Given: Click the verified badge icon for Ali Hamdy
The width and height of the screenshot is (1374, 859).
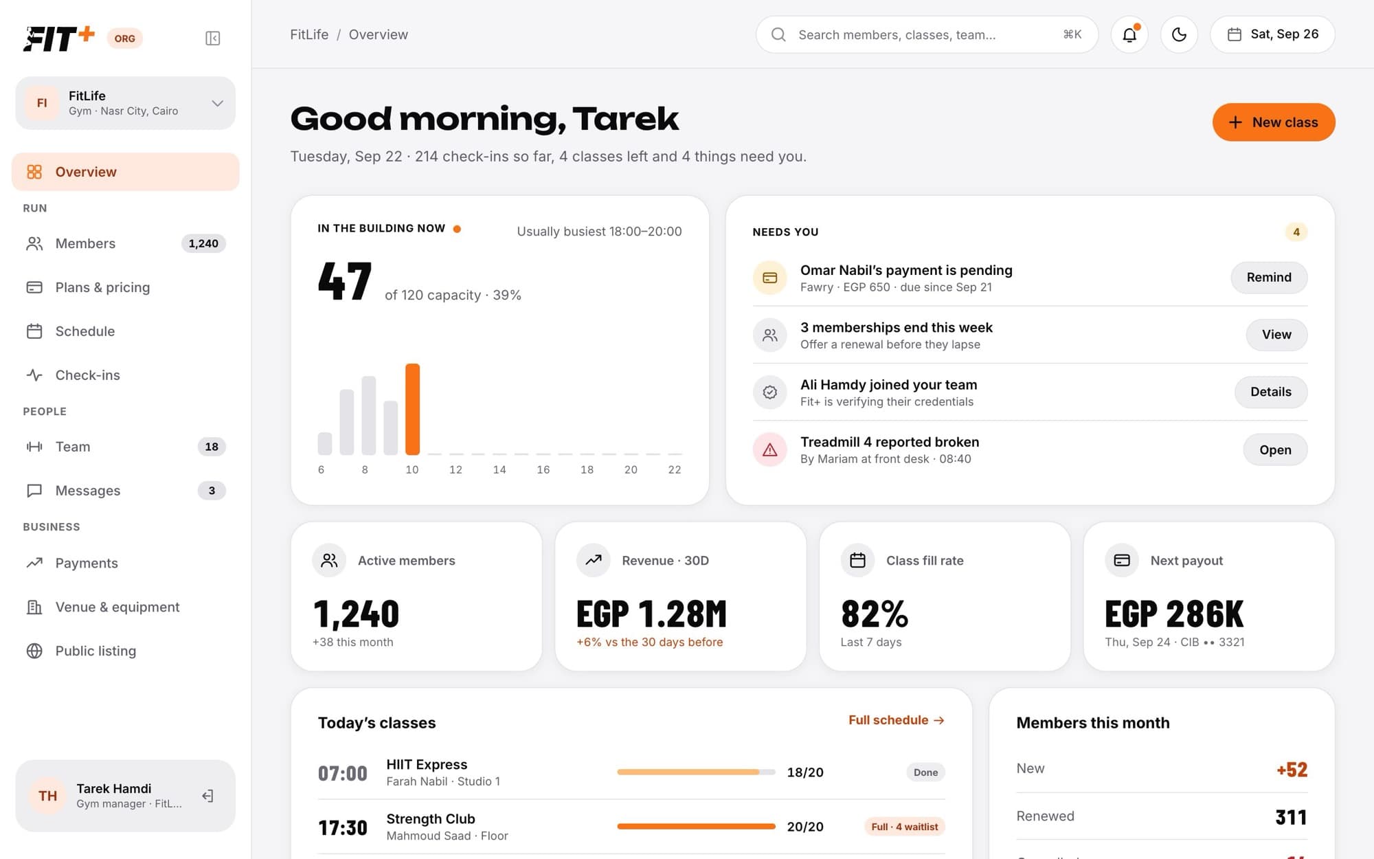Looking at the screenshot, I should coord(769,392).
